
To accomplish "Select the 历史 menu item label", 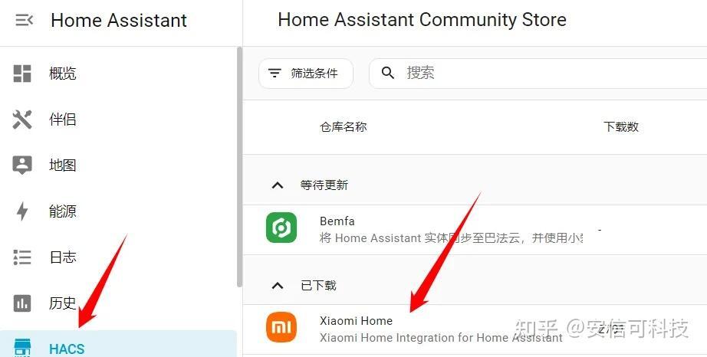I will [x=63, y=303].
